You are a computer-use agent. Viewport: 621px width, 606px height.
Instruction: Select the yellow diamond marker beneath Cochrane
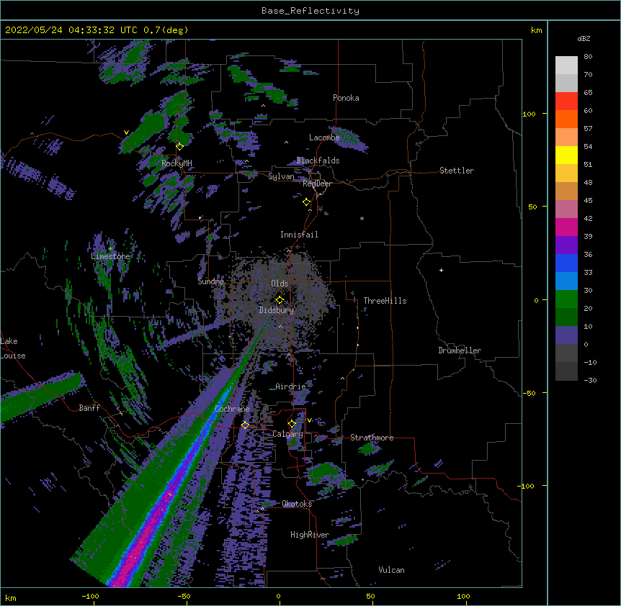[245, 425]
